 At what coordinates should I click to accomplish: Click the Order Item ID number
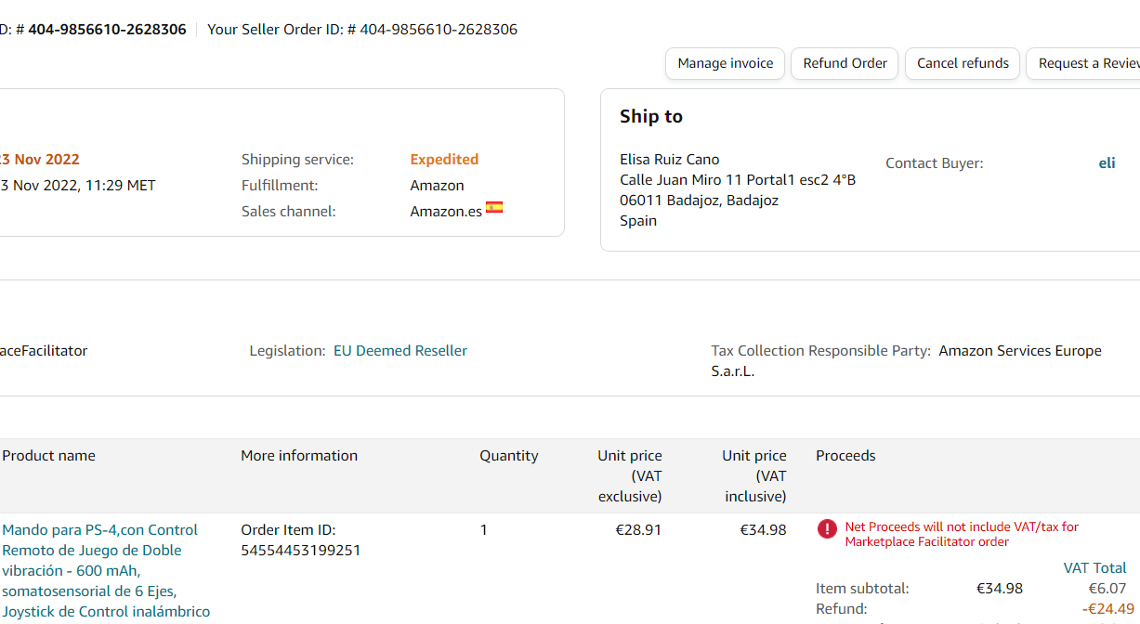(300, 551)
